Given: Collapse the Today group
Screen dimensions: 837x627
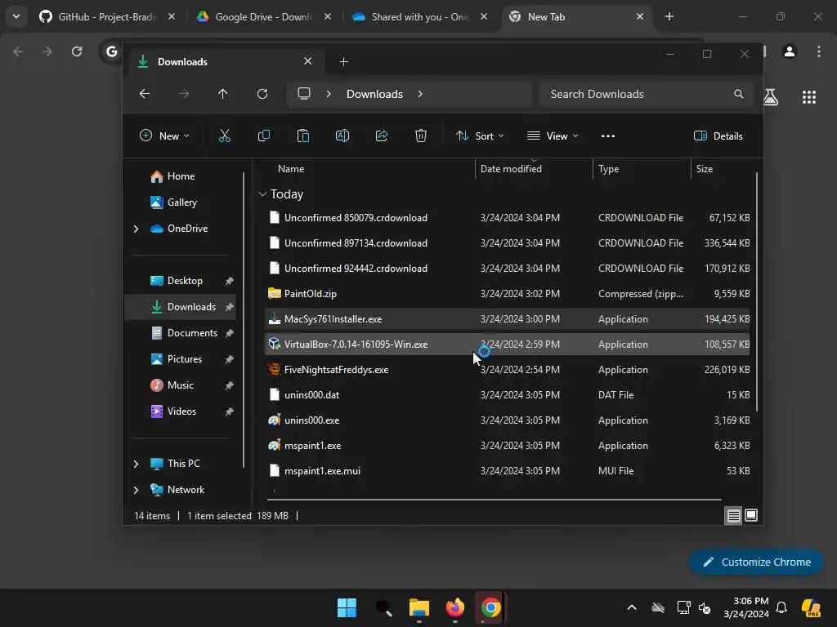Looking at the screenshot, I should (x=262, y=194).
